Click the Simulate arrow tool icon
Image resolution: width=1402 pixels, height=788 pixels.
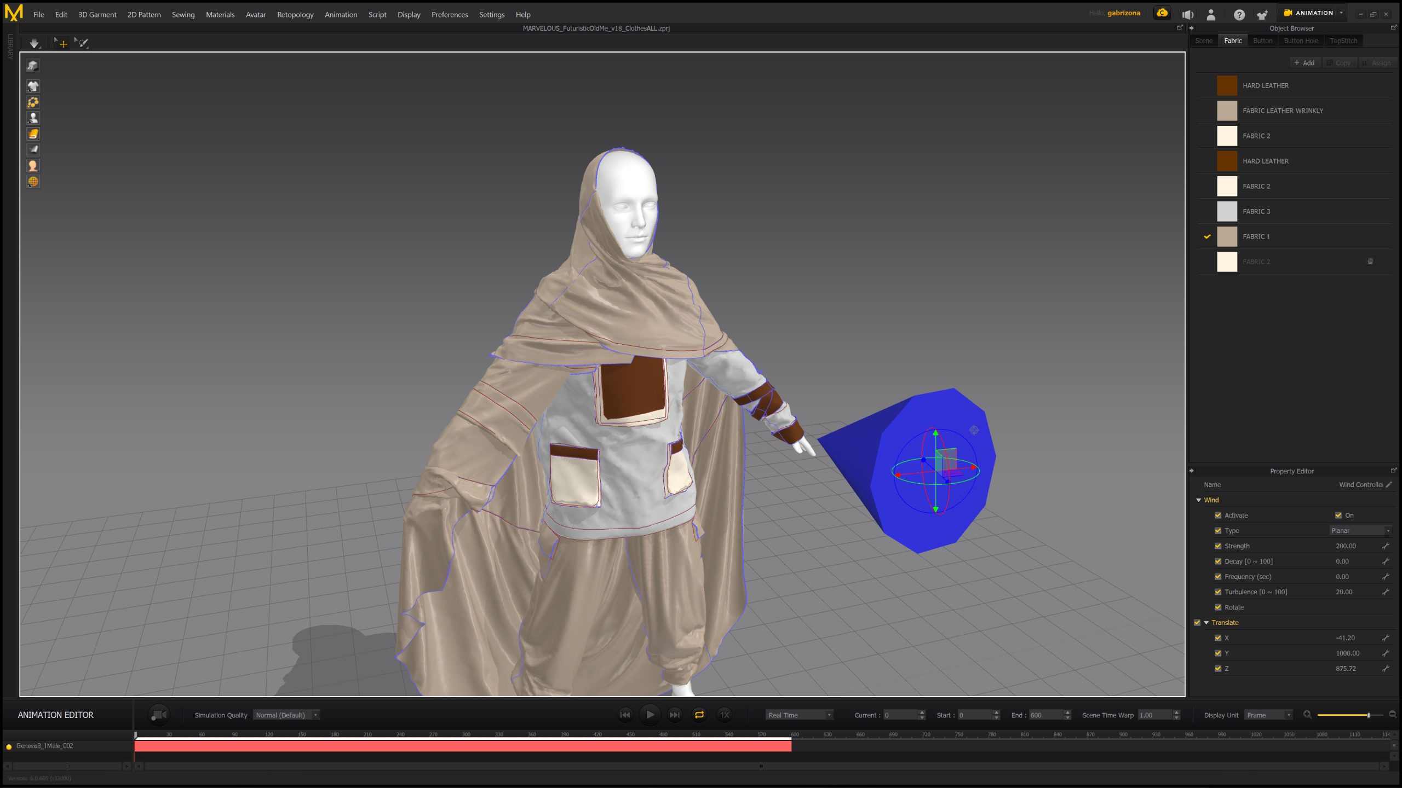34,43
